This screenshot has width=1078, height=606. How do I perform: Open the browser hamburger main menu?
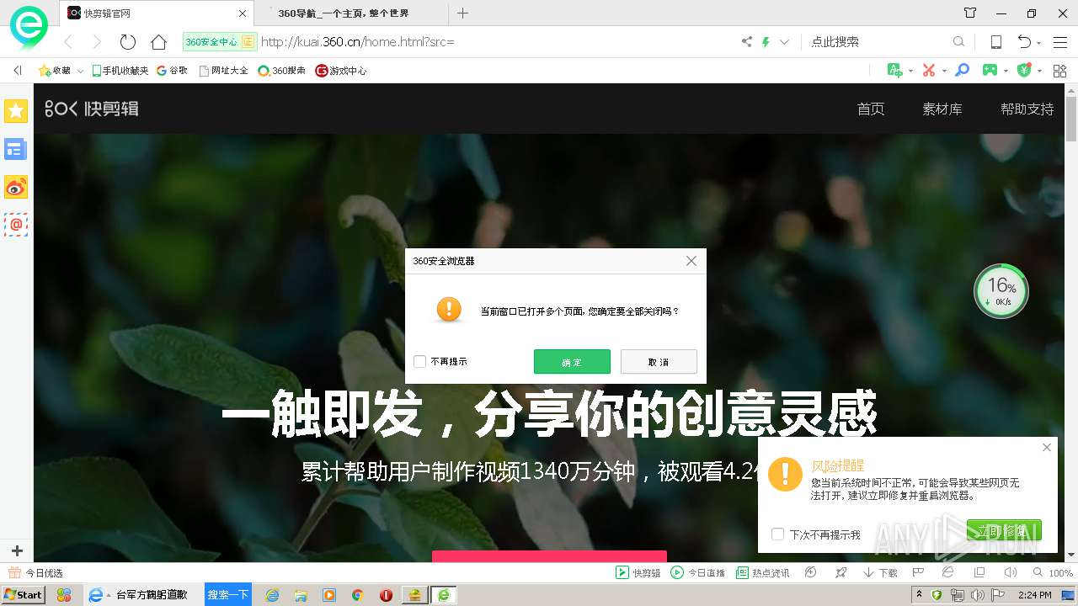[x=1059, y=42]
